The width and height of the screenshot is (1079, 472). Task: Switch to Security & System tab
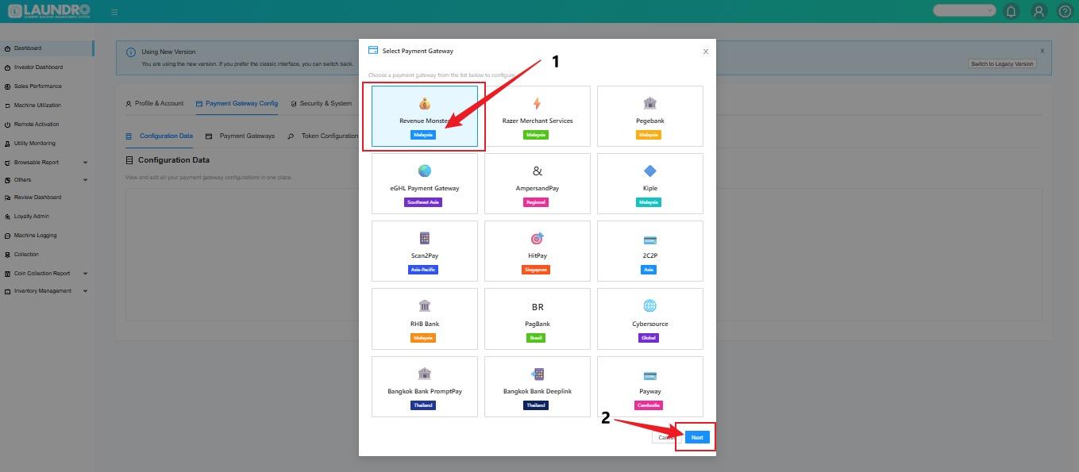(321, 103)
